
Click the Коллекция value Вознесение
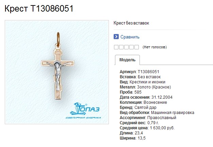pyautogui.click(x=155, y=102)
